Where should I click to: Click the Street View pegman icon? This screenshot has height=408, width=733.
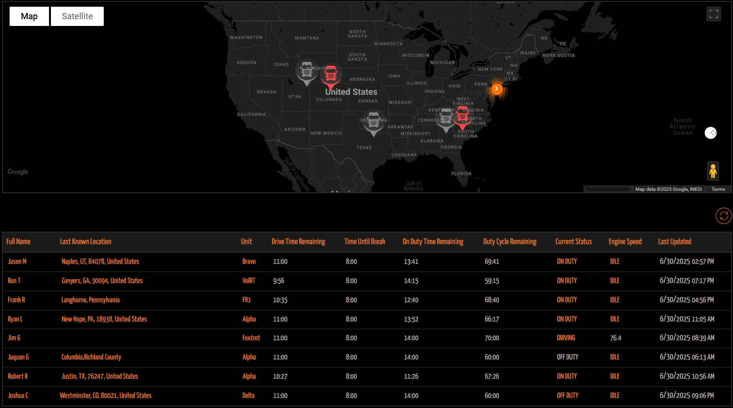click(713, 171)
